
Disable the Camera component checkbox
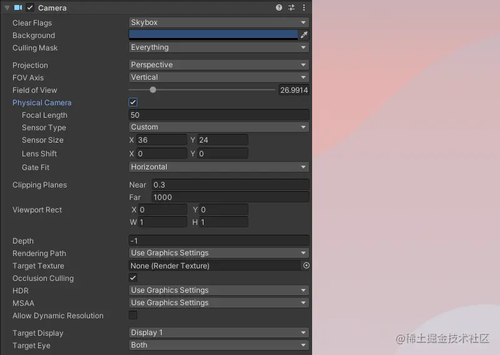30,7
